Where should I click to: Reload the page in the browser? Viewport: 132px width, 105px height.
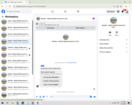pos(10,6)
